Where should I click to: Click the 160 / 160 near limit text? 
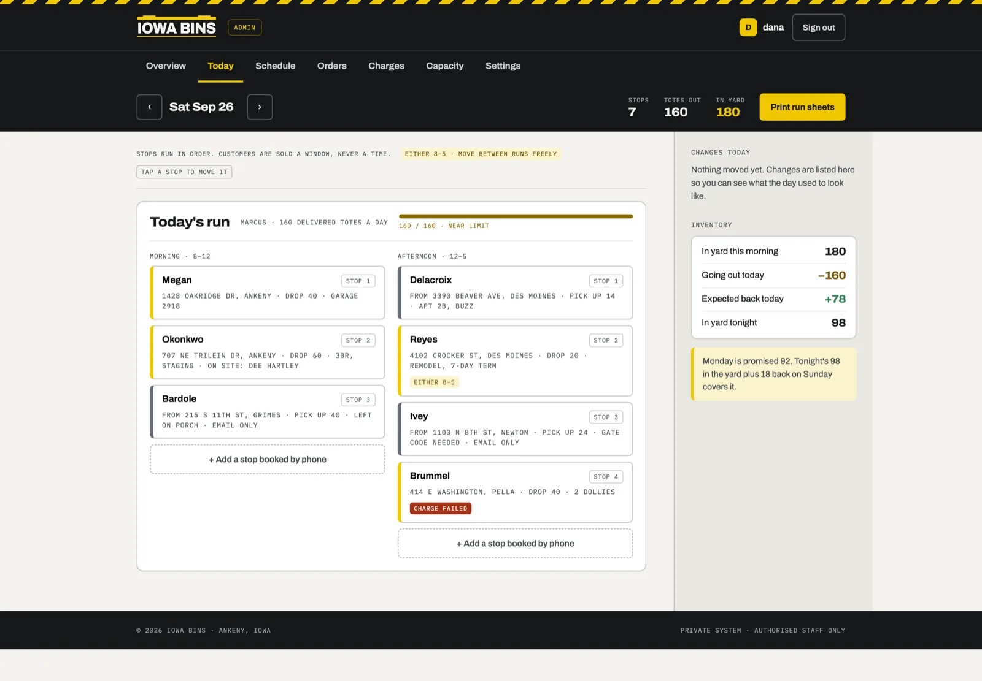[444, 226]
